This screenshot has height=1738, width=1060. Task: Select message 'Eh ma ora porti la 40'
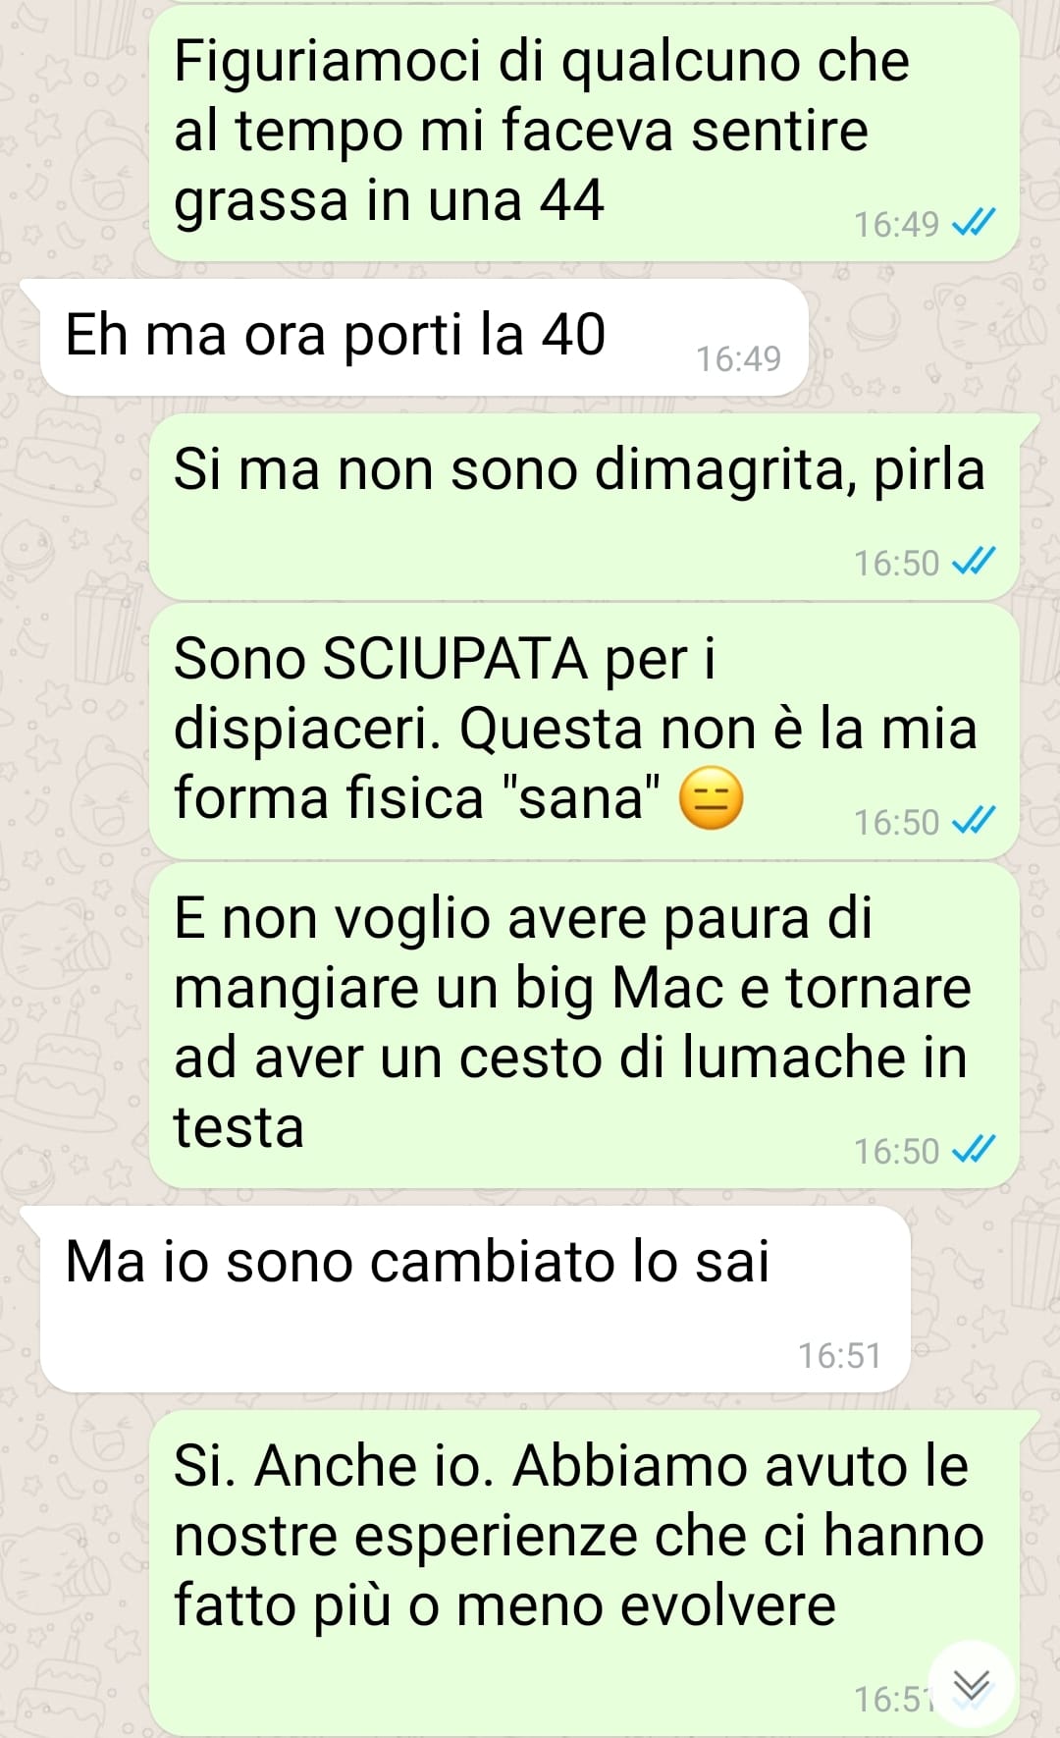(x=423, y=338)
